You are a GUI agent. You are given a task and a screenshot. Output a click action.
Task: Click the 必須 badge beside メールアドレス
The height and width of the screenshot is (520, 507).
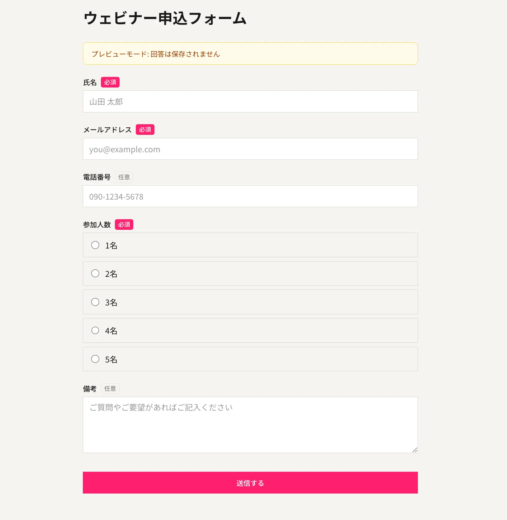[145, 130]
